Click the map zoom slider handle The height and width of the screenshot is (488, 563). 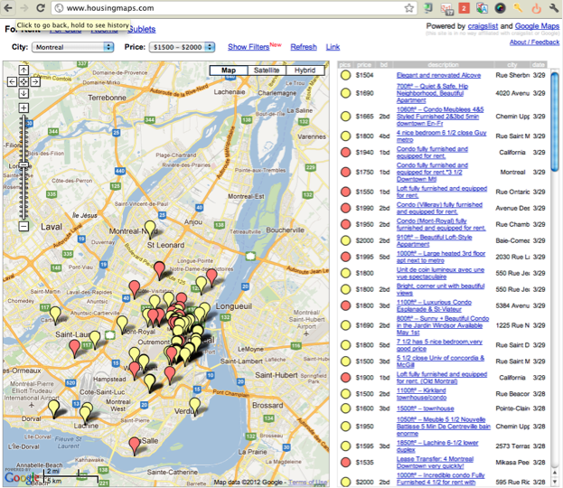[x=23, y=164]
